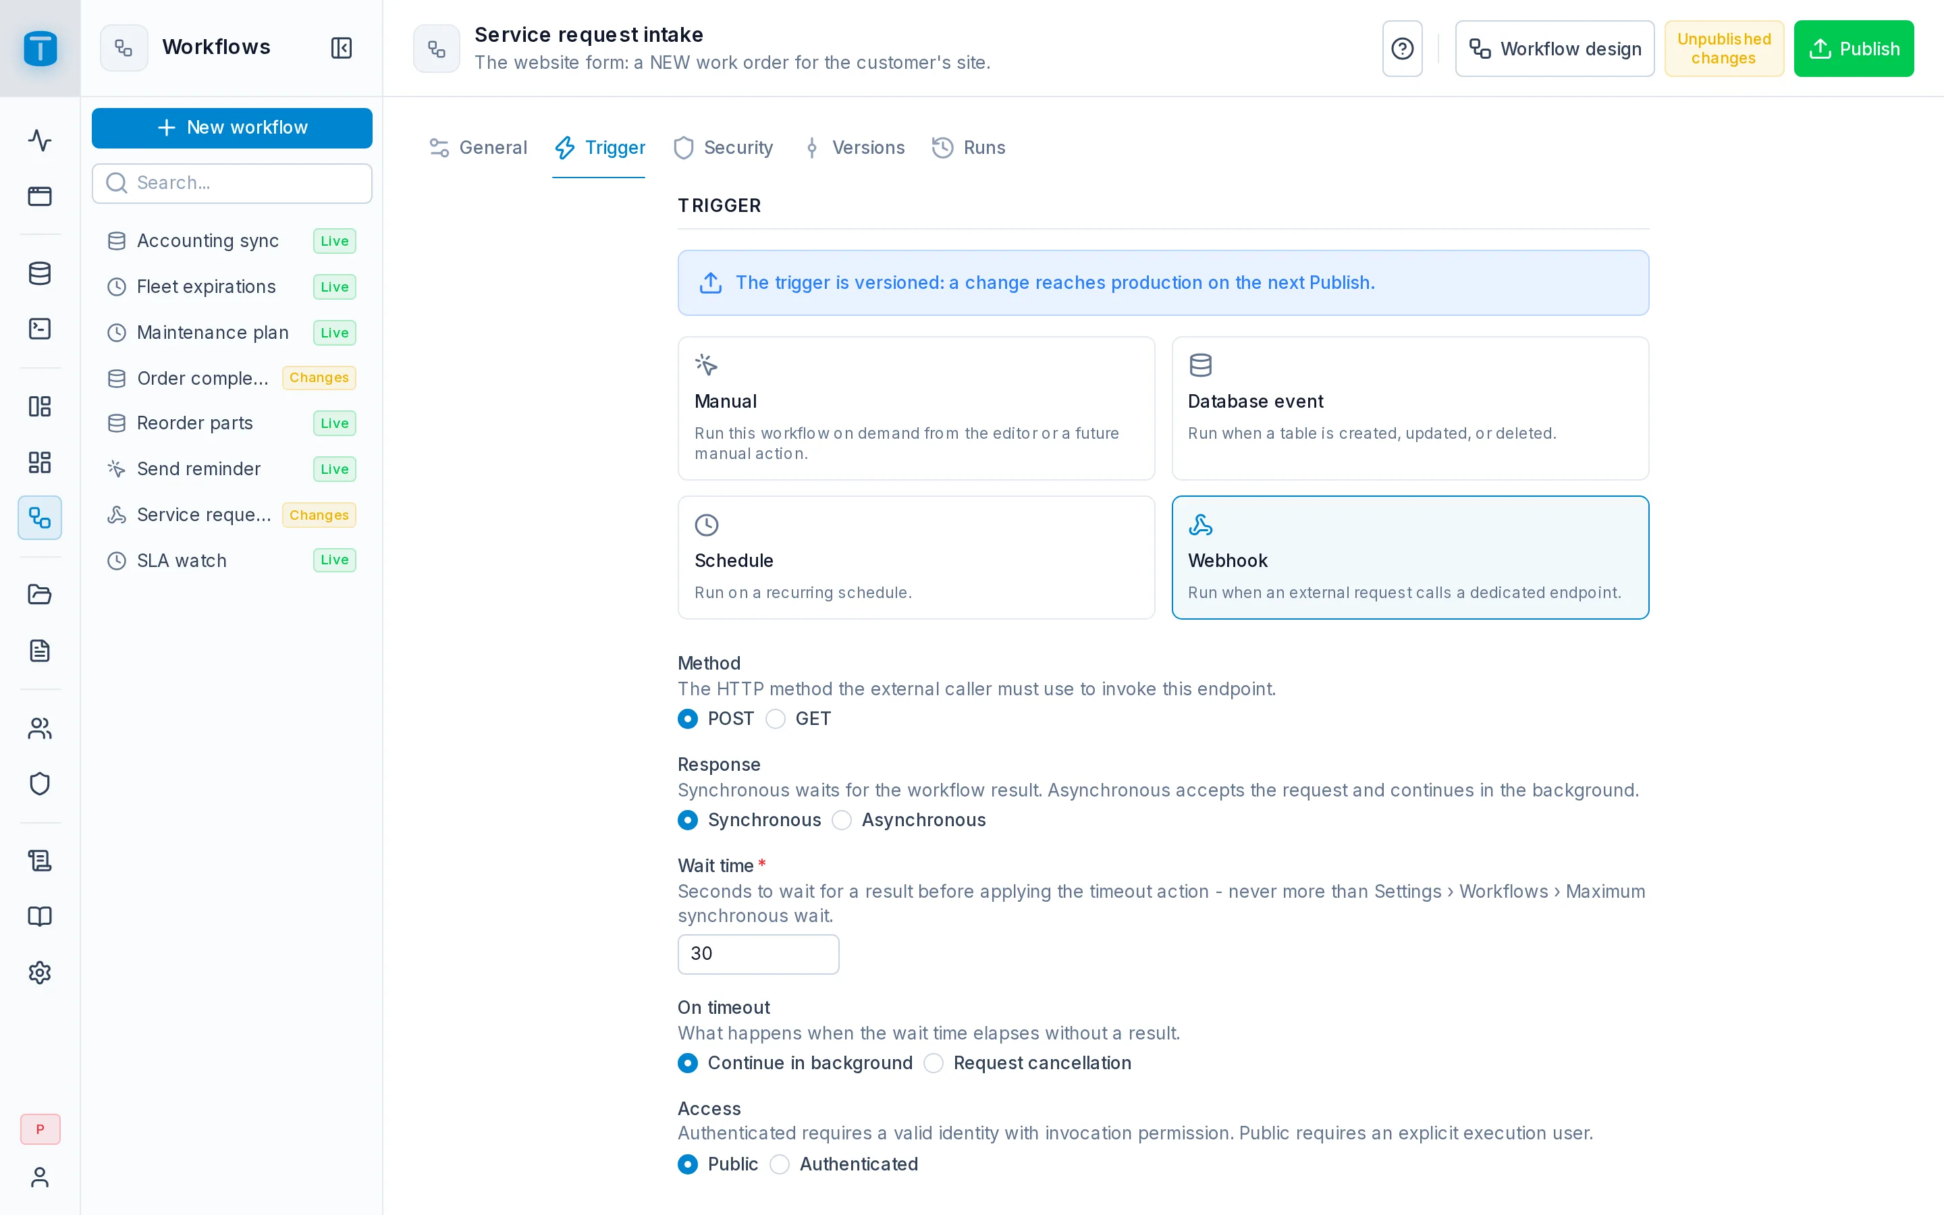The height and width of the screenshot is (1215, 1944).
Task: Select the GET method radio button
Action: 775,718
